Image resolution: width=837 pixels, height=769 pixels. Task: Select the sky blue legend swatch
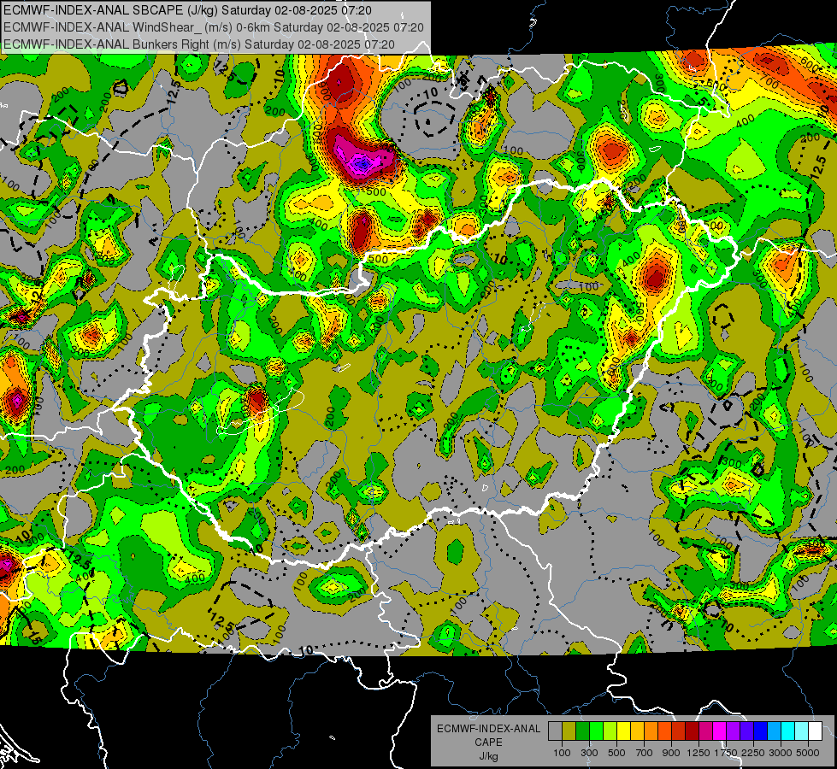775,731
